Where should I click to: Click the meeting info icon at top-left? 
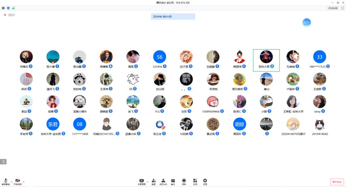tap(3, 8)
